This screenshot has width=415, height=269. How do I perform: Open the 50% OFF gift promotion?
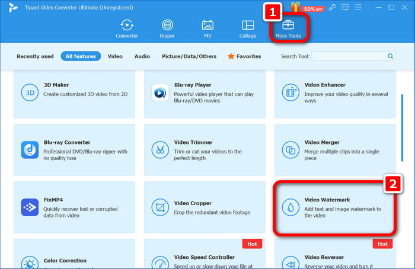(307, 7)
